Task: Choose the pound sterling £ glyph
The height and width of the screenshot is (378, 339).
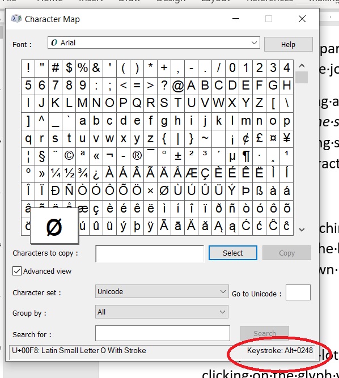Action: [259, 138]
